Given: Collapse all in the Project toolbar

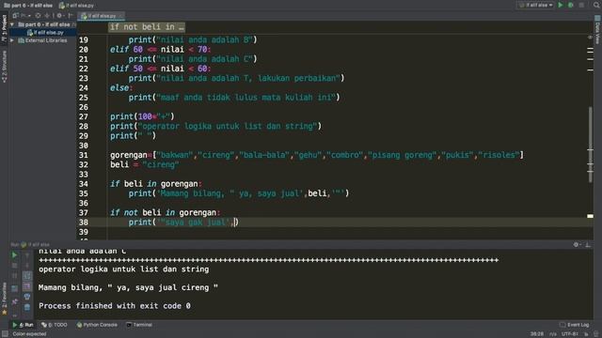Looking at the screenshot, I should point(47,16).
